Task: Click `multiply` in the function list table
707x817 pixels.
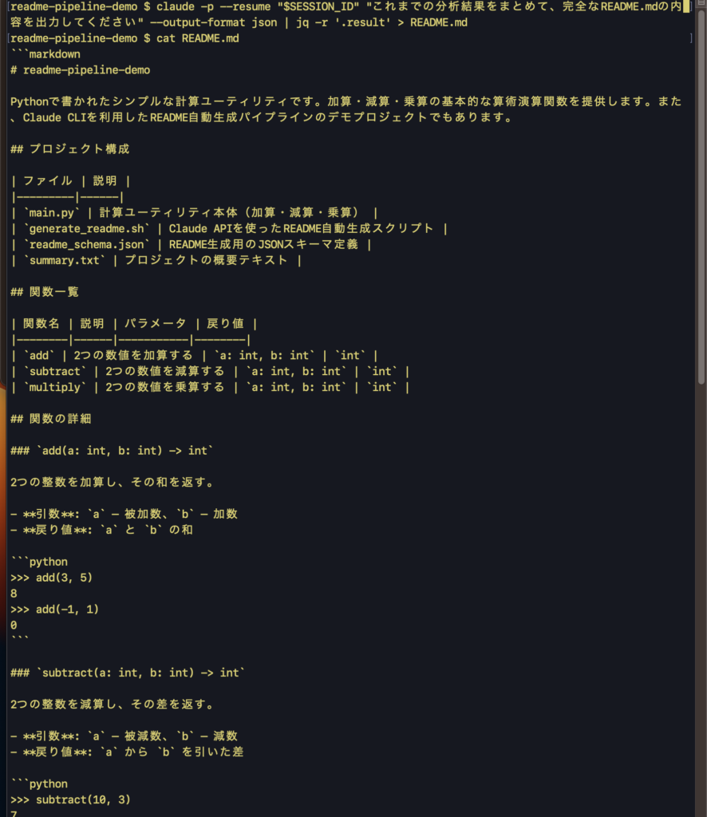Action: [x=54, y=387]
